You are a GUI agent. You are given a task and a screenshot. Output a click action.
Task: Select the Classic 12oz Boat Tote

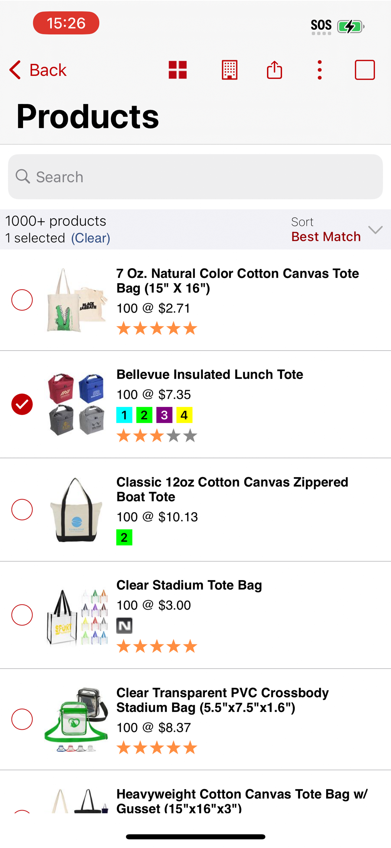coord(22,510)
